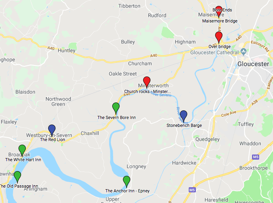Click the green Severn Bore Inn pin
This screenshot has width=273, height=203.
click(x=116, y=108)
